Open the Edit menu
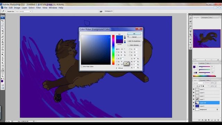222x125 pixels. click(x=11, y=8)
